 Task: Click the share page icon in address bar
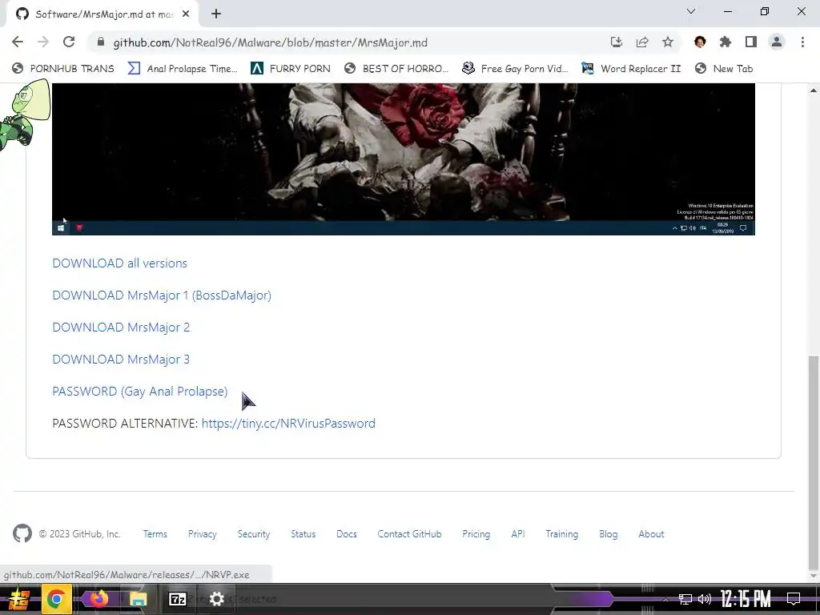pos(642,42)
